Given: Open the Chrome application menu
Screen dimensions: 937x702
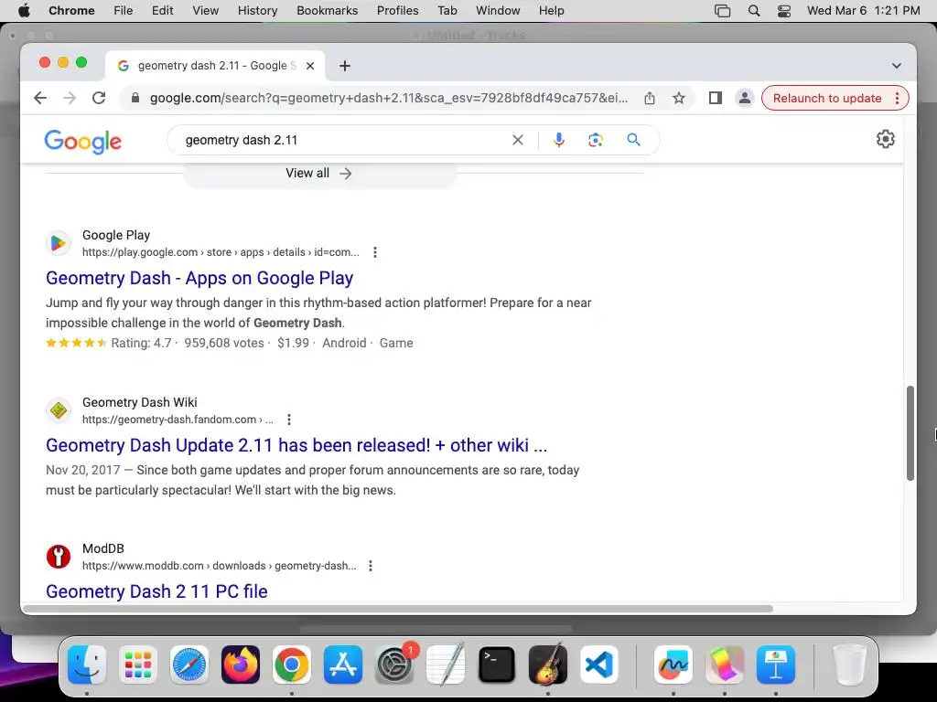Looking at the screenshot, I should point(71,11).
